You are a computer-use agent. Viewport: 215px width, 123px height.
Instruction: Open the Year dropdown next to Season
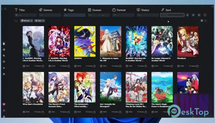[105, 15]
